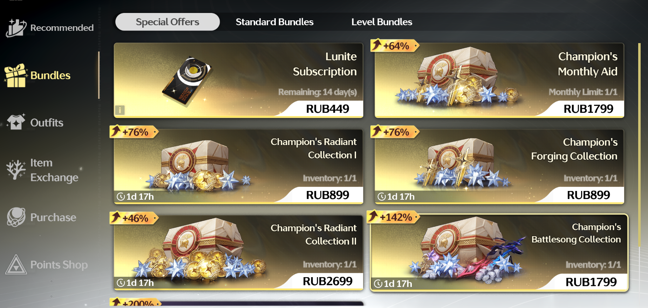Click the Lunite Subscription card image

(x=187, y=81)
